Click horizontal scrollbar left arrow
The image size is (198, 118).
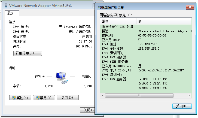(102, 95)
